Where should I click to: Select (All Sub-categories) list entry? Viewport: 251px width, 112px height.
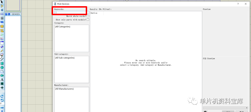point(65,58)
